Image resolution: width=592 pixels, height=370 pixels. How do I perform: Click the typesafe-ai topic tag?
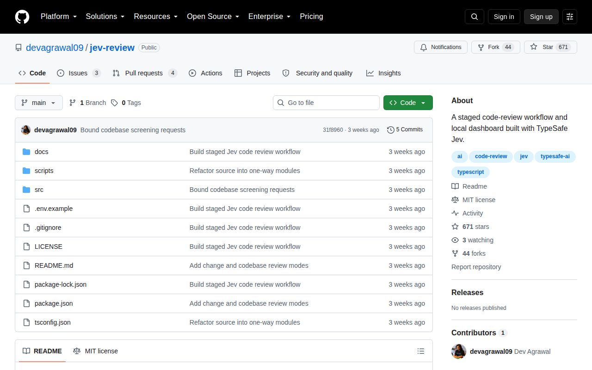click(555, 156)
